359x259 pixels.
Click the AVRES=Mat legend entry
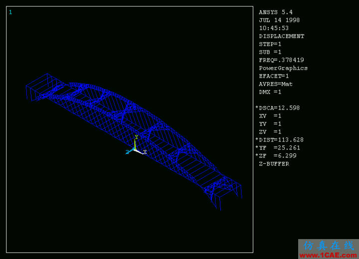coord(276,84)
